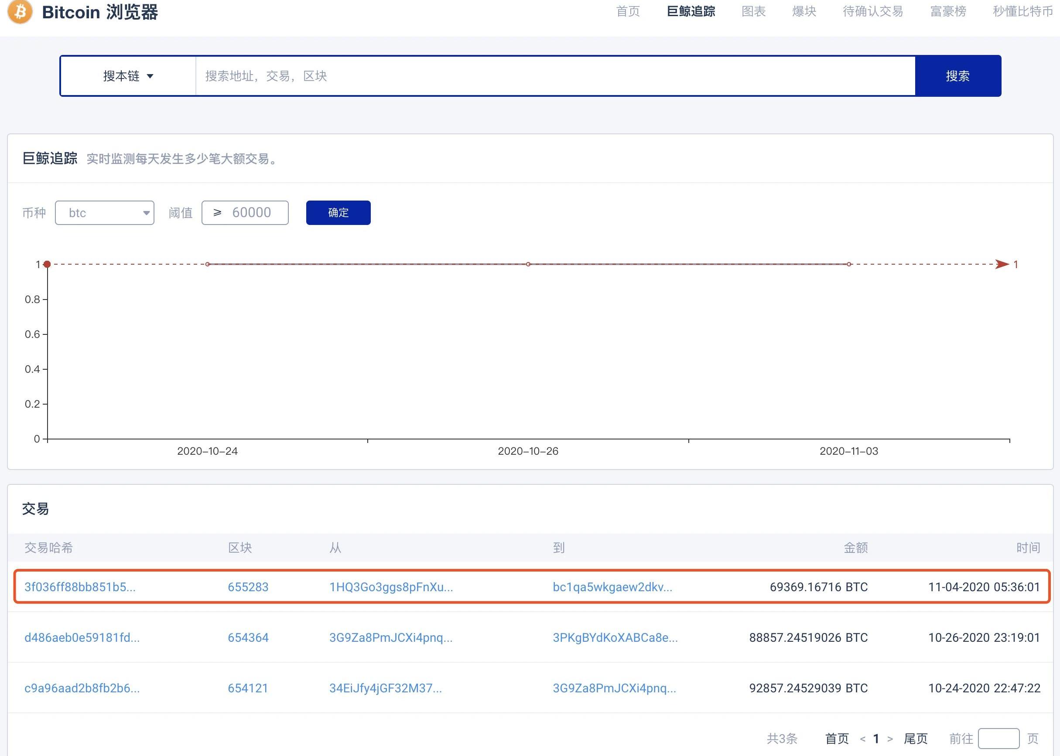The image size is (1060, 756).
Task: Click next page arrow in pagination
Action: [890, 739]
